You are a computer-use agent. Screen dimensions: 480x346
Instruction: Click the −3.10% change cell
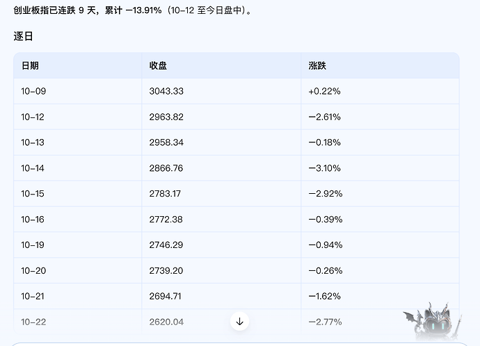coord(324,168)
